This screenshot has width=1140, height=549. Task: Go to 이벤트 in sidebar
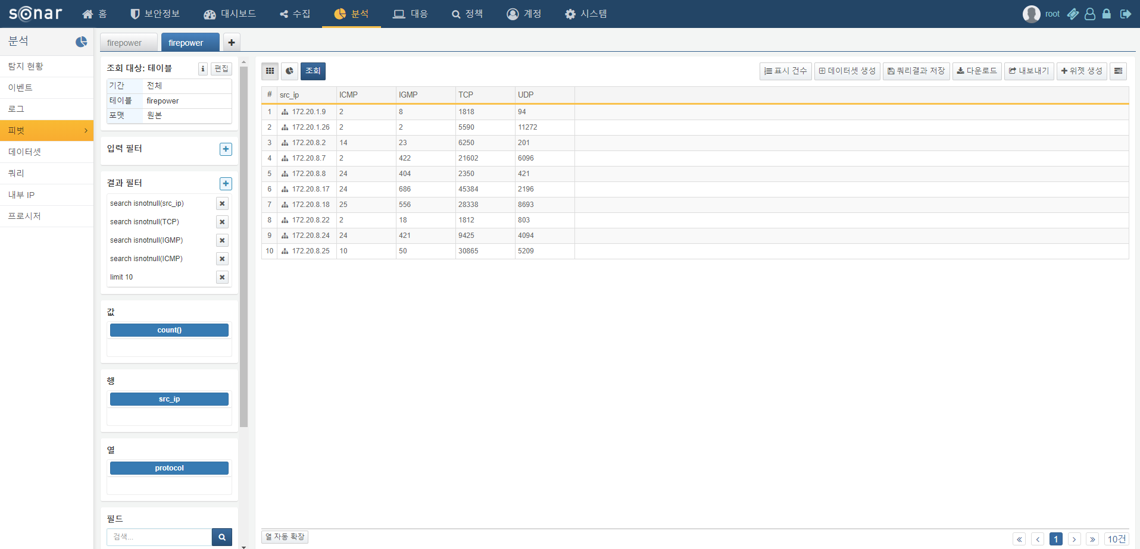(46, 87)
